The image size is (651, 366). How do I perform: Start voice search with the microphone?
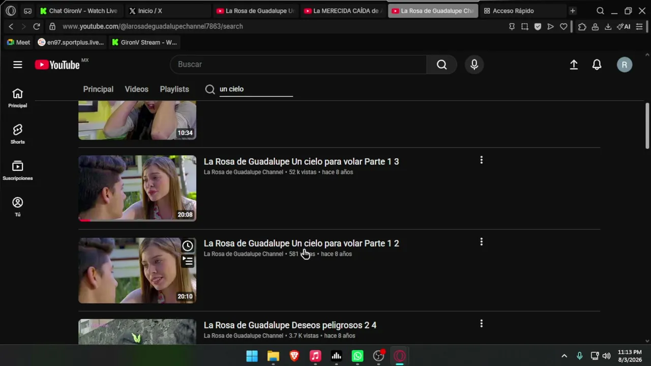[x=474, y=65]
